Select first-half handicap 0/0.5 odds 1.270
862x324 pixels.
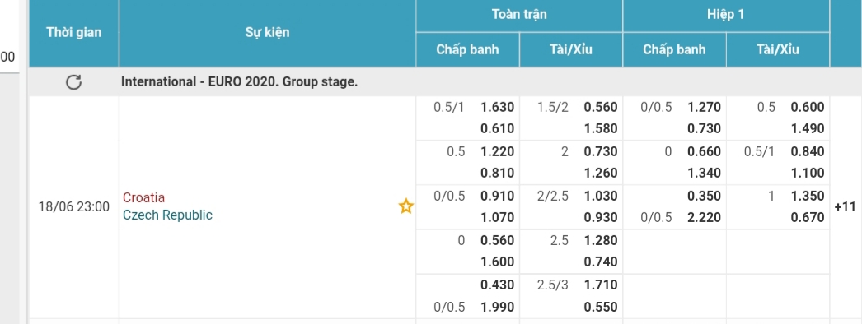704,108
